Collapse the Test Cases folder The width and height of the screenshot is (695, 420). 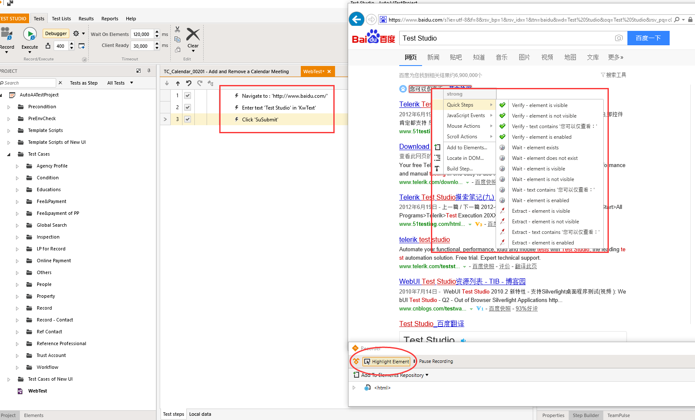click(8, 154)
